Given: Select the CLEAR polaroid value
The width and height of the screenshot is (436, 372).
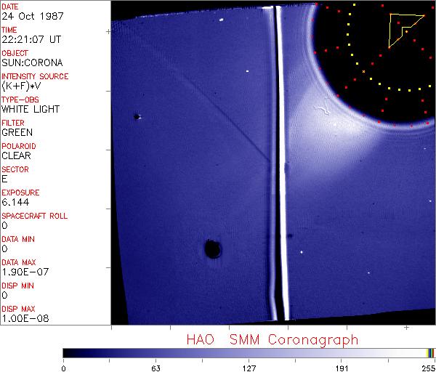Looking at the screenshot, I should tap(17, 155).
